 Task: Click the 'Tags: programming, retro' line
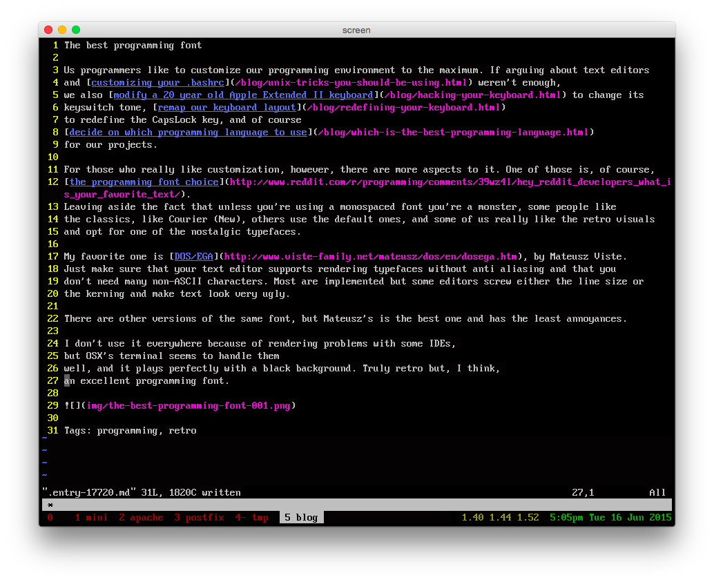[131, 430]
